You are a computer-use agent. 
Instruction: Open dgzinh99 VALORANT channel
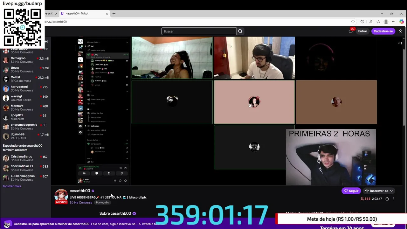[x=25, y=136]
